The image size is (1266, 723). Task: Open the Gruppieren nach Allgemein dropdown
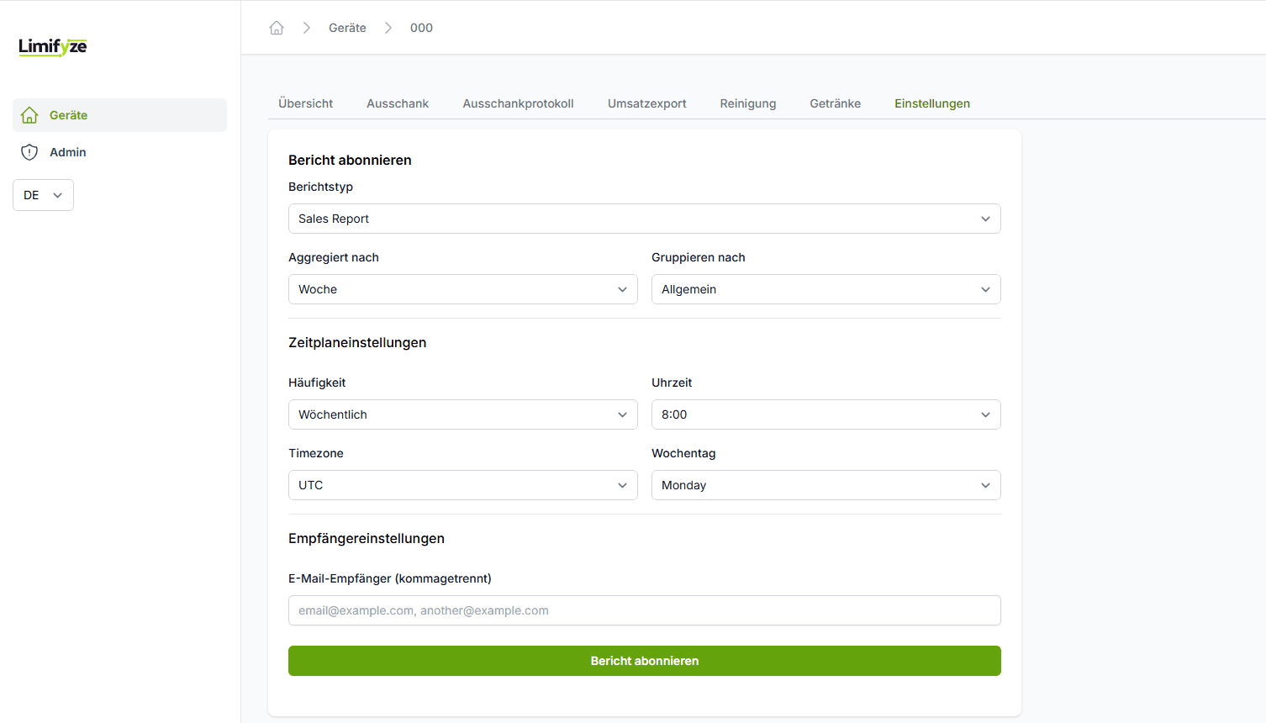pyautogui.click(x=826, y=289)
